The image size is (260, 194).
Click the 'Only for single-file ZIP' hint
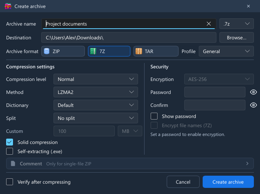click(x=69, y=164)
